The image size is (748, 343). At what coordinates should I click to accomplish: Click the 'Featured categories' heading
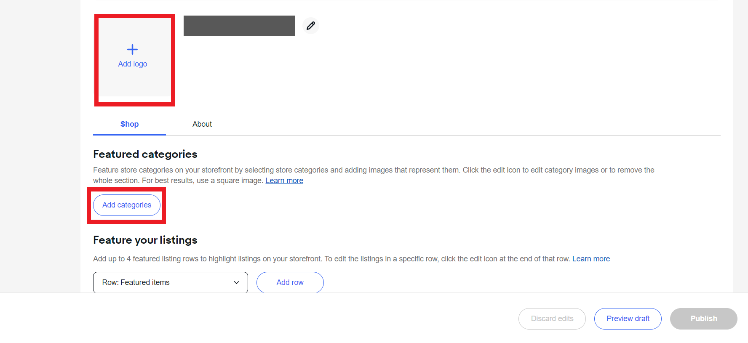(145, 154)
